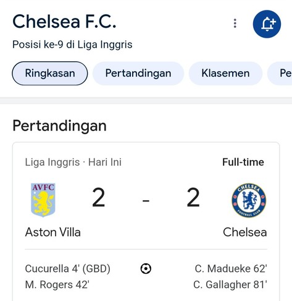This screenshot has height=301, width=292.
Task: Click the Chelsea F.C. title heading
Action: coord(64,22)
